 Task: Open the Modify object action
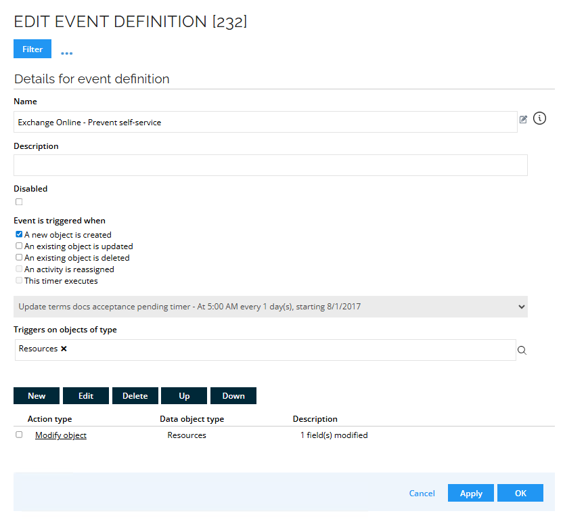[x=60, y=435]
